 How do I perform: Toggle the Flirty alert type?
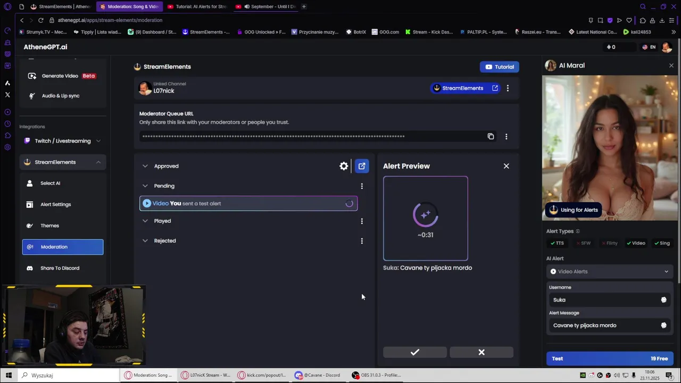609,243
